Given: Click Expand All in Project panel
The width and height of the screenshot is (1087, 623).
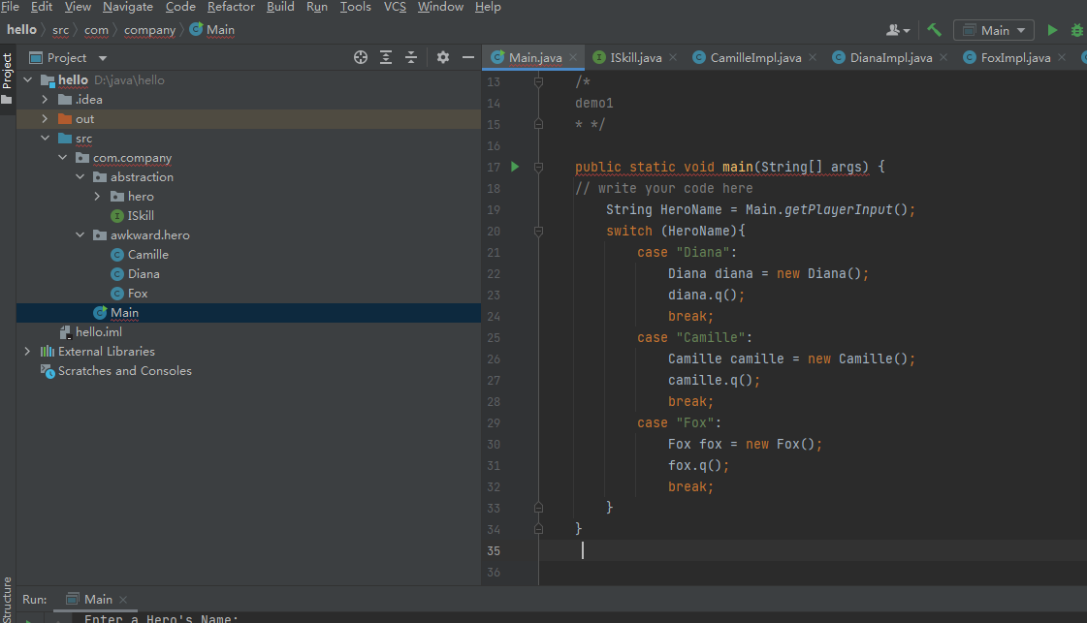Looking at the screenshot, I should tap(386, 57).
